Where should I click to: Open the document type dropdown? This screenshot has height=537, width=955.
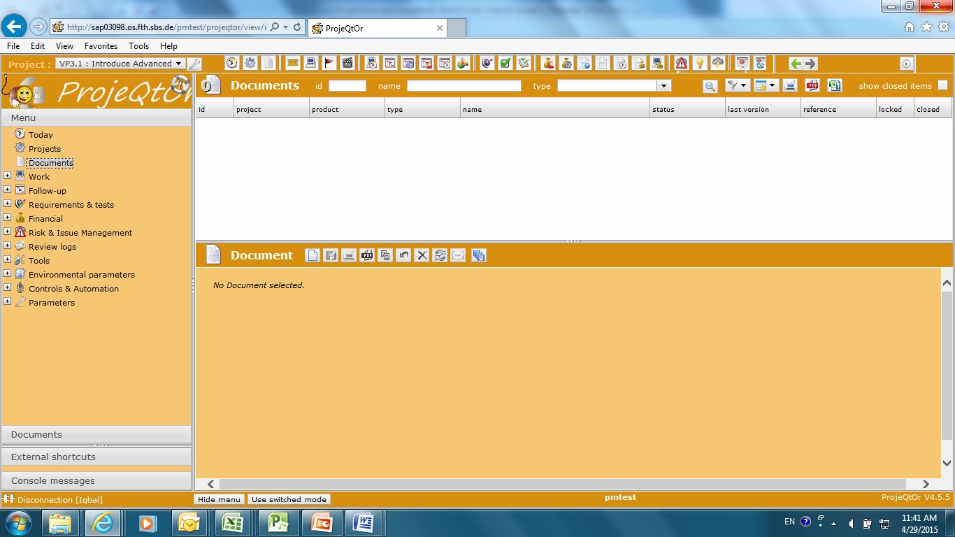click(664, 86)
